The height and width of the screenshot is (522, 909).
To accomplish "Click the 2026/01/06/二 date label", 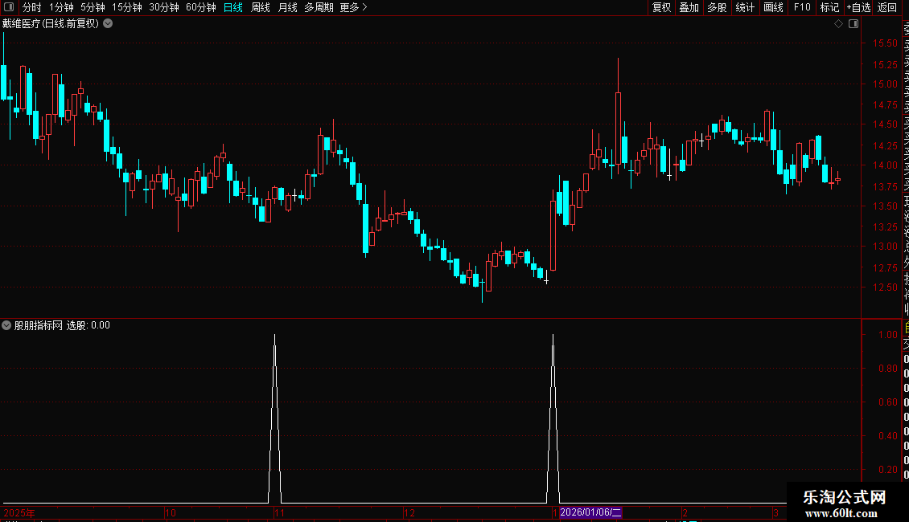I will (590, 512).
